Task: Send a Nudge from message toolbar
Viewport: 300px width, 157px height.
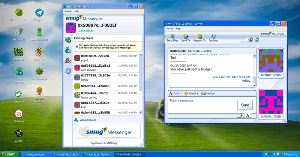Action: tap(208, 93)
